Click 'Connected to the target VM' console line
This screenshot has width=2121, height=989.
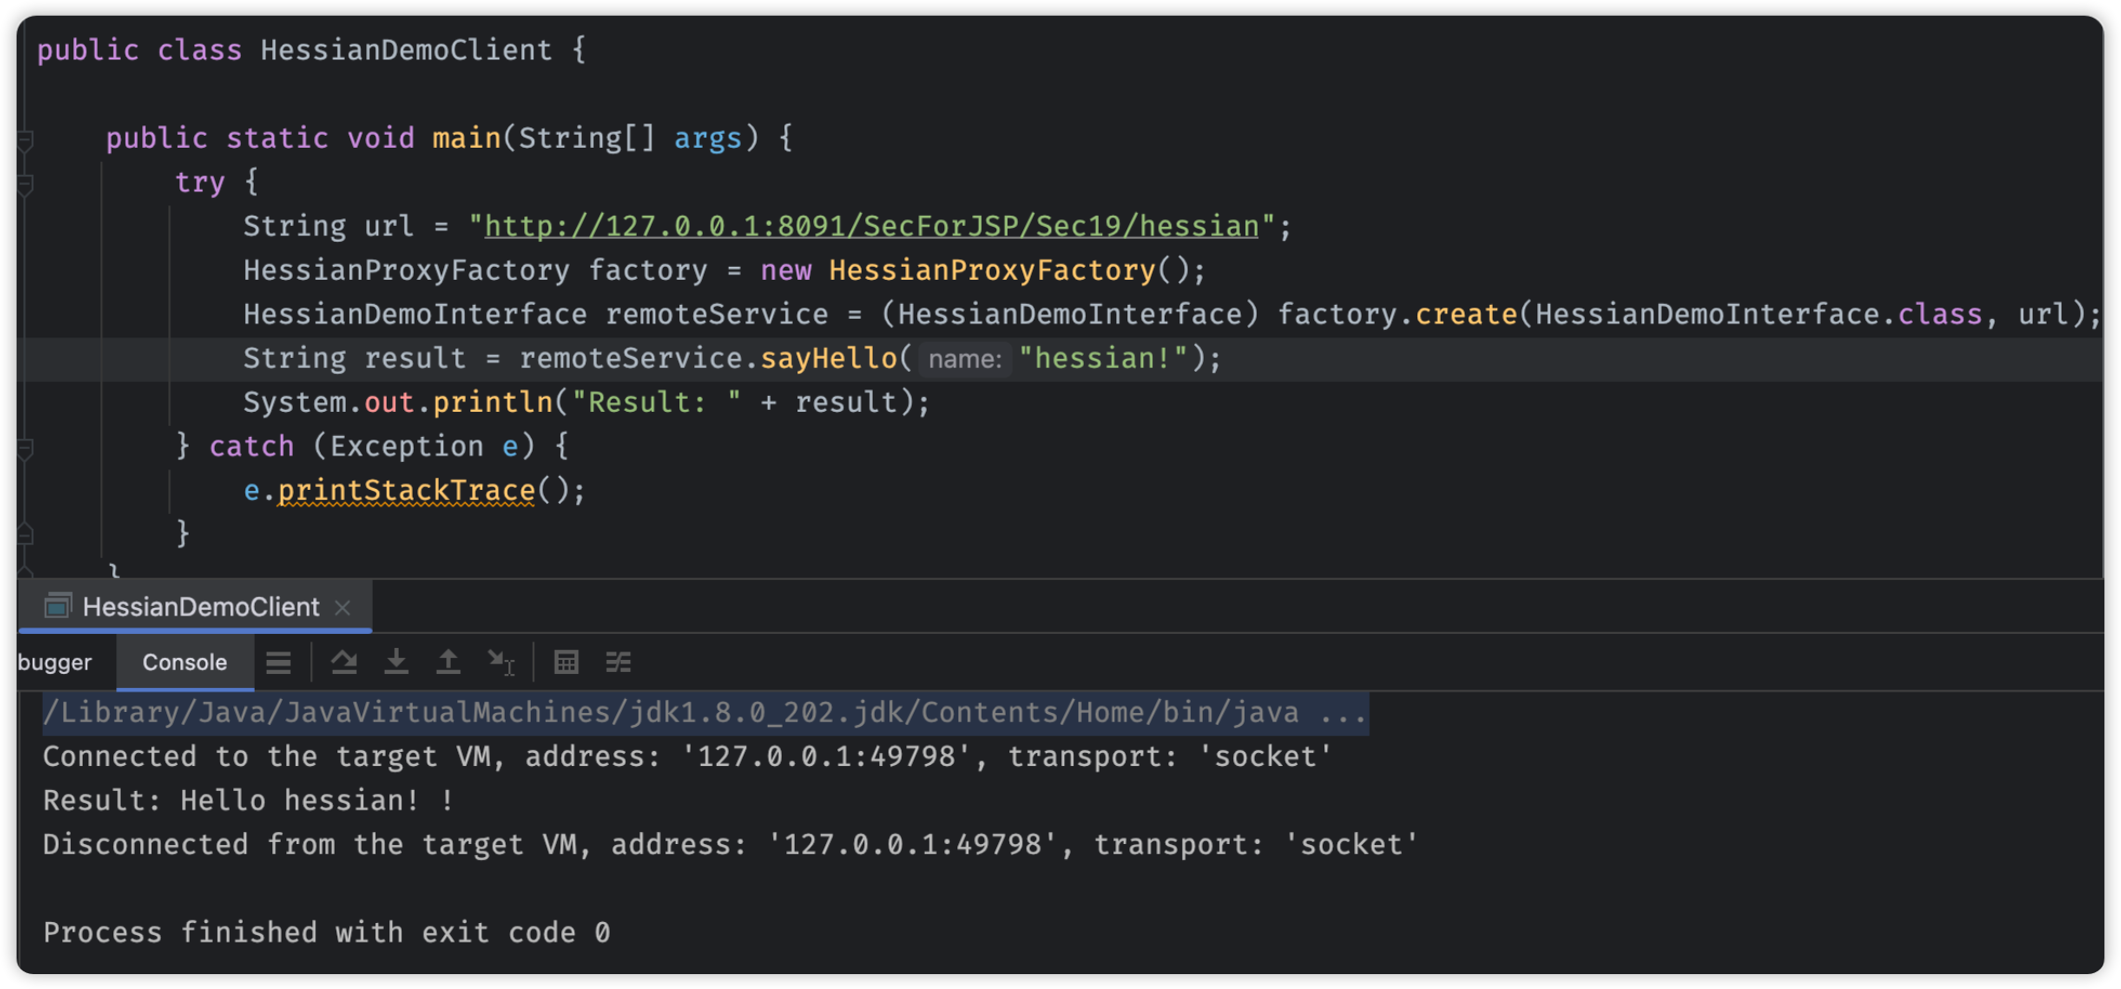tap(687, 757)
